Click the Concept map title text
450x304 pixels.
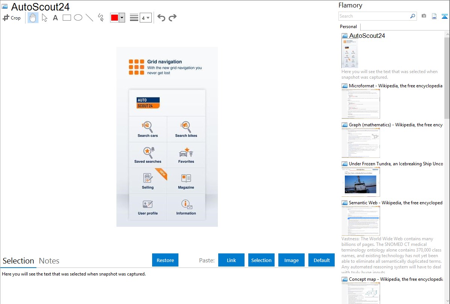[396, 279]
